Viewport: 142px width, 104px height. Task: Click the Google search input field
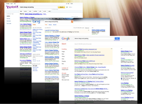click(x=94, y=39)
